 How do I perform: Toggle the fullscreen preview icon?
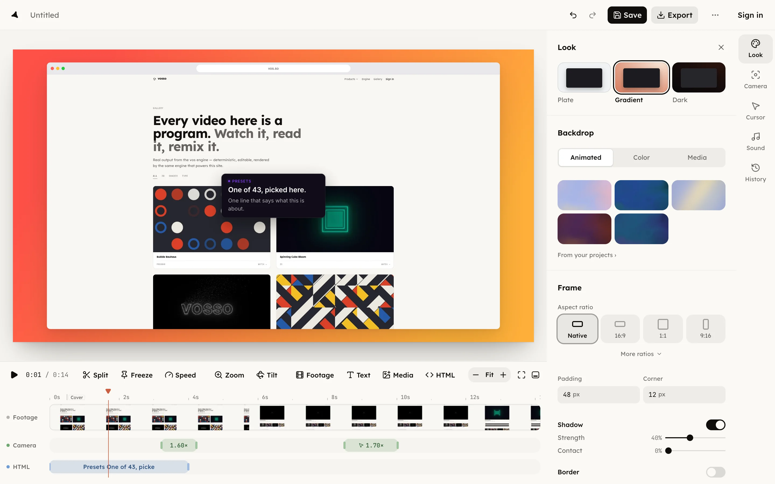(x=521, y=375)
